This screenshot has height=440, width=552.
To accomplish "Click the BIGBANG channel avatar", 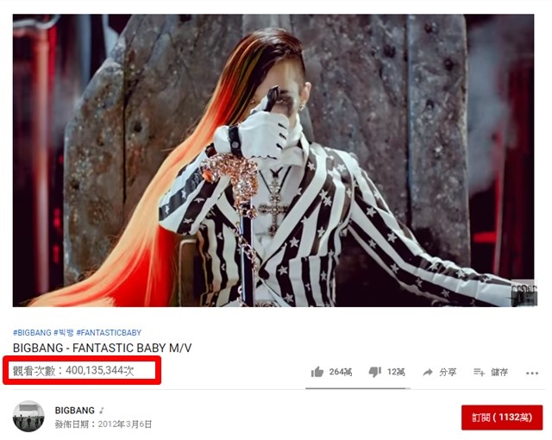I will (x=28, y=416).
